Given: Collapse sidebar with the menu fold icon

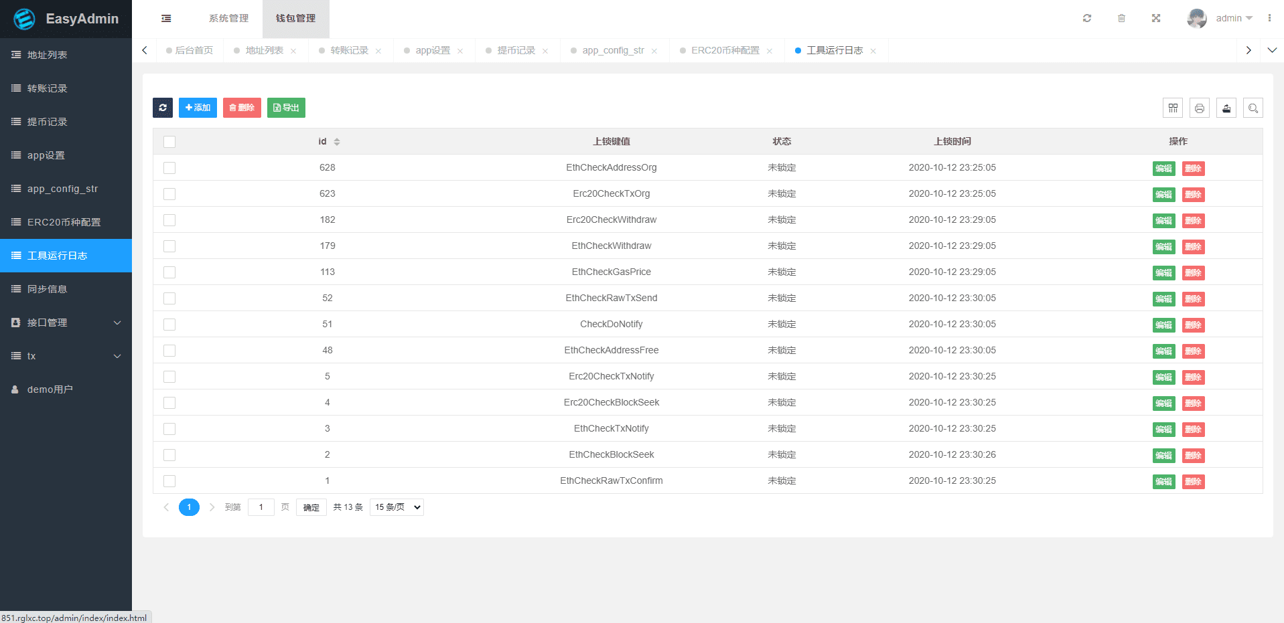Looking at the screenshot, I should click(x=166, y=19).
